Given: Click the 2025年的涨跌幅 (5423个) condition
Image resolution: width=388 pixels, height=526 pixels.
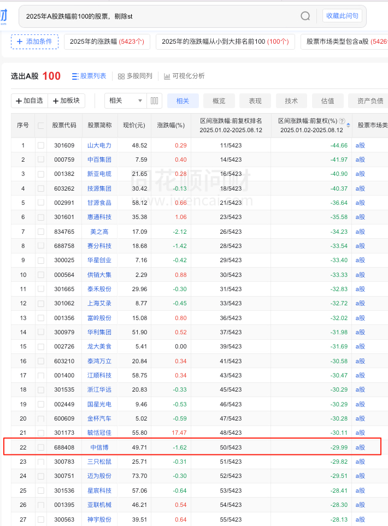Looking at the screenshot, I should [107, 42].
